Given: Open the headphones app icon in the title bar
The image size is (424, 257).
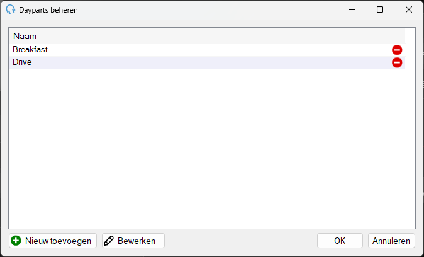Looking at the screenshot, I should click(x=11, y=9).
